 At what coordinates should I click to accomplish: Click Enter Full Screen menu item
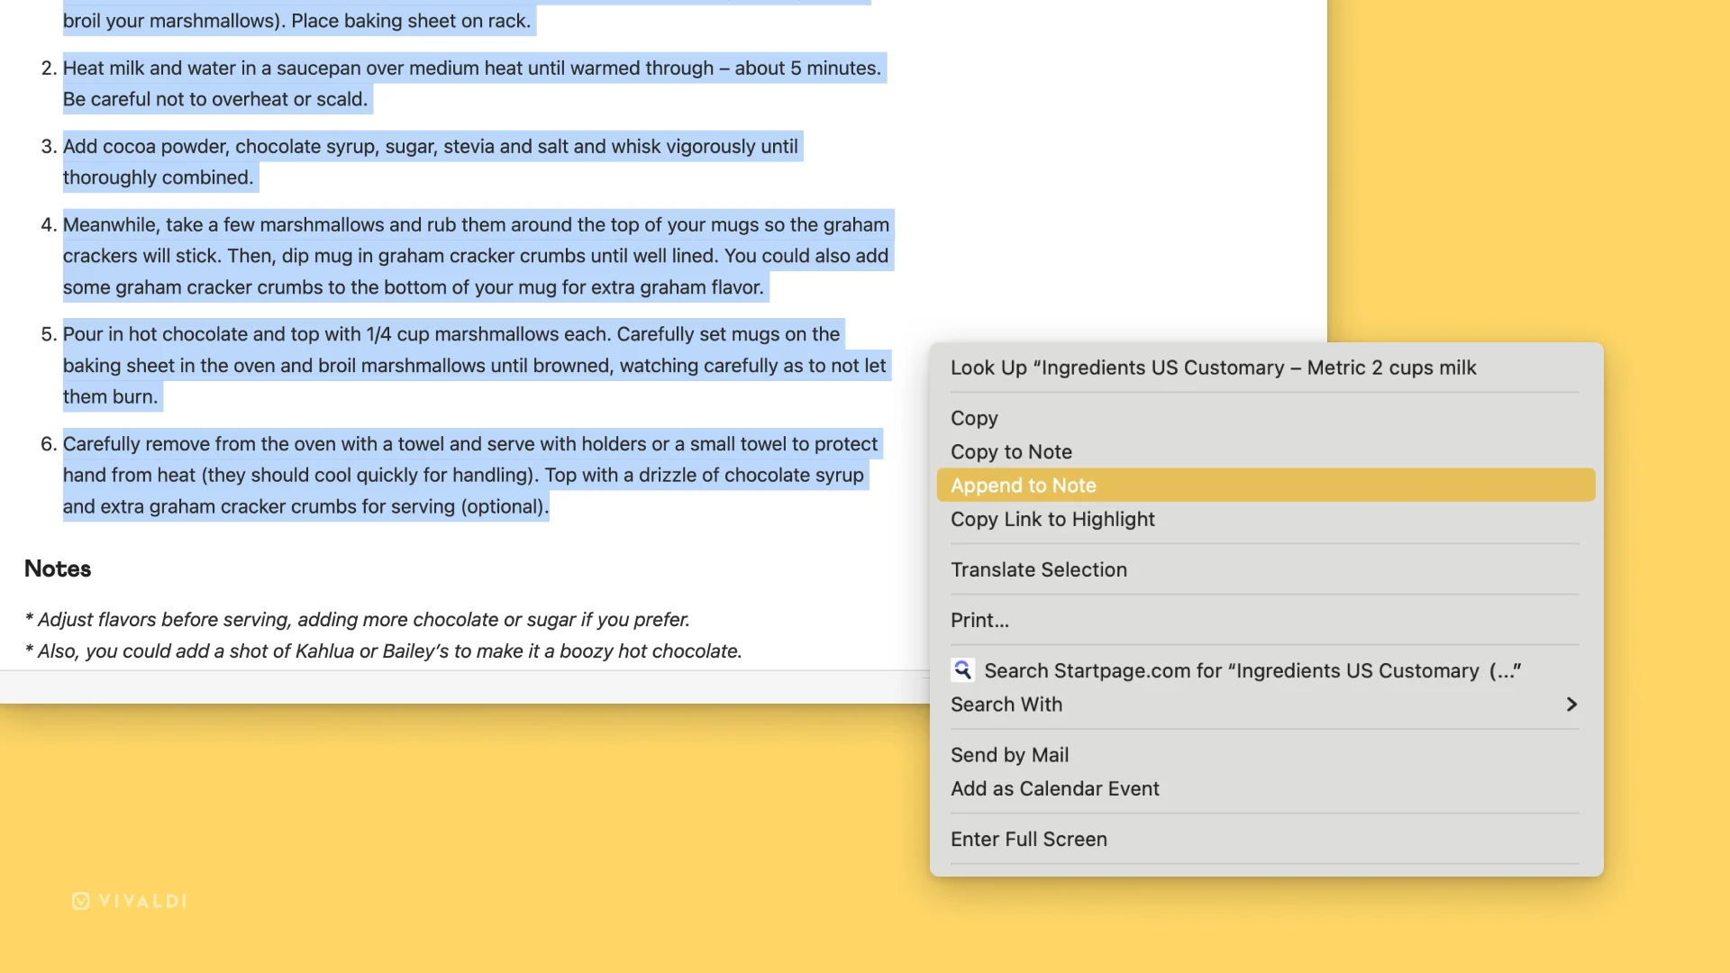point(1028,839)
